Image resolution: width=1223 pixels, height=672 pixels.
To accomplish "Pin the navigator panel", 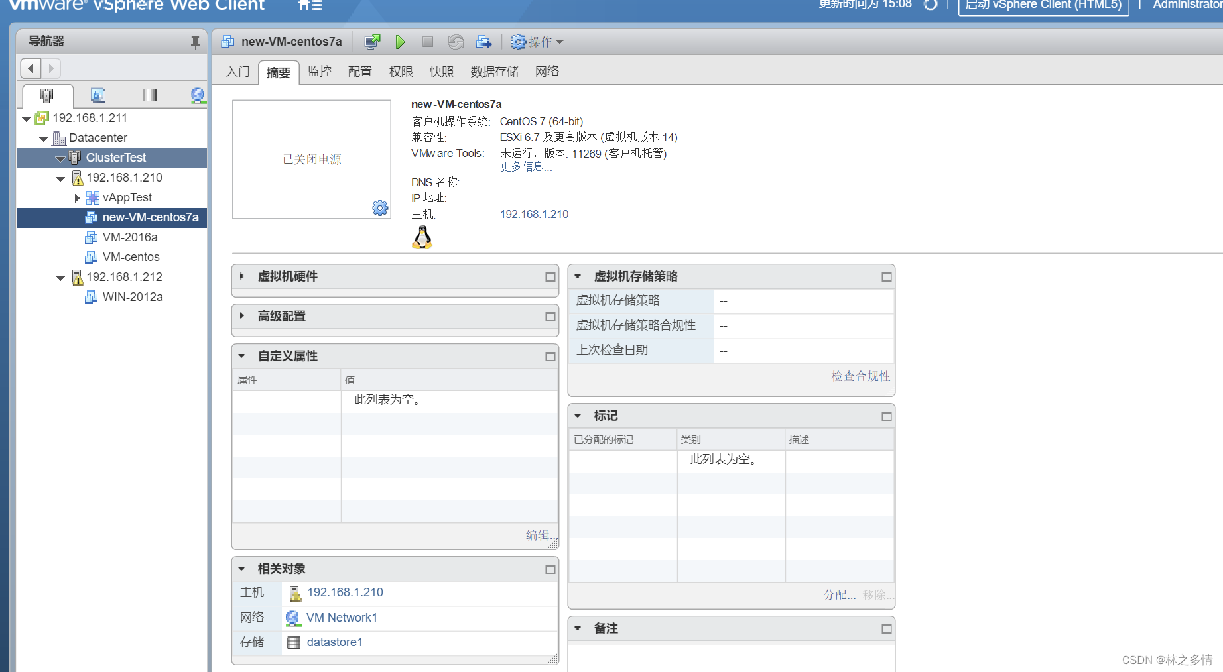I will [x=195, y=42].
